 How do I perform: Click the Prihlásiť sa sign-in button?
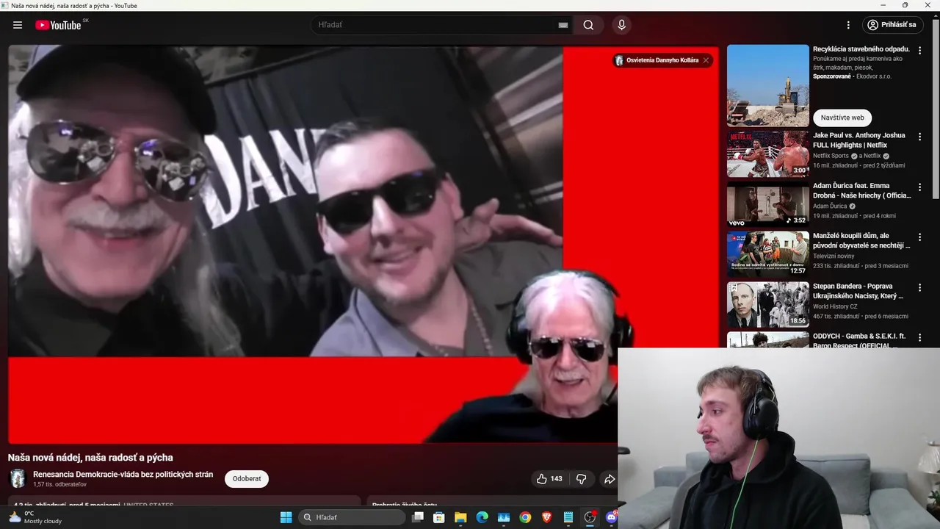tap(892, 25)
